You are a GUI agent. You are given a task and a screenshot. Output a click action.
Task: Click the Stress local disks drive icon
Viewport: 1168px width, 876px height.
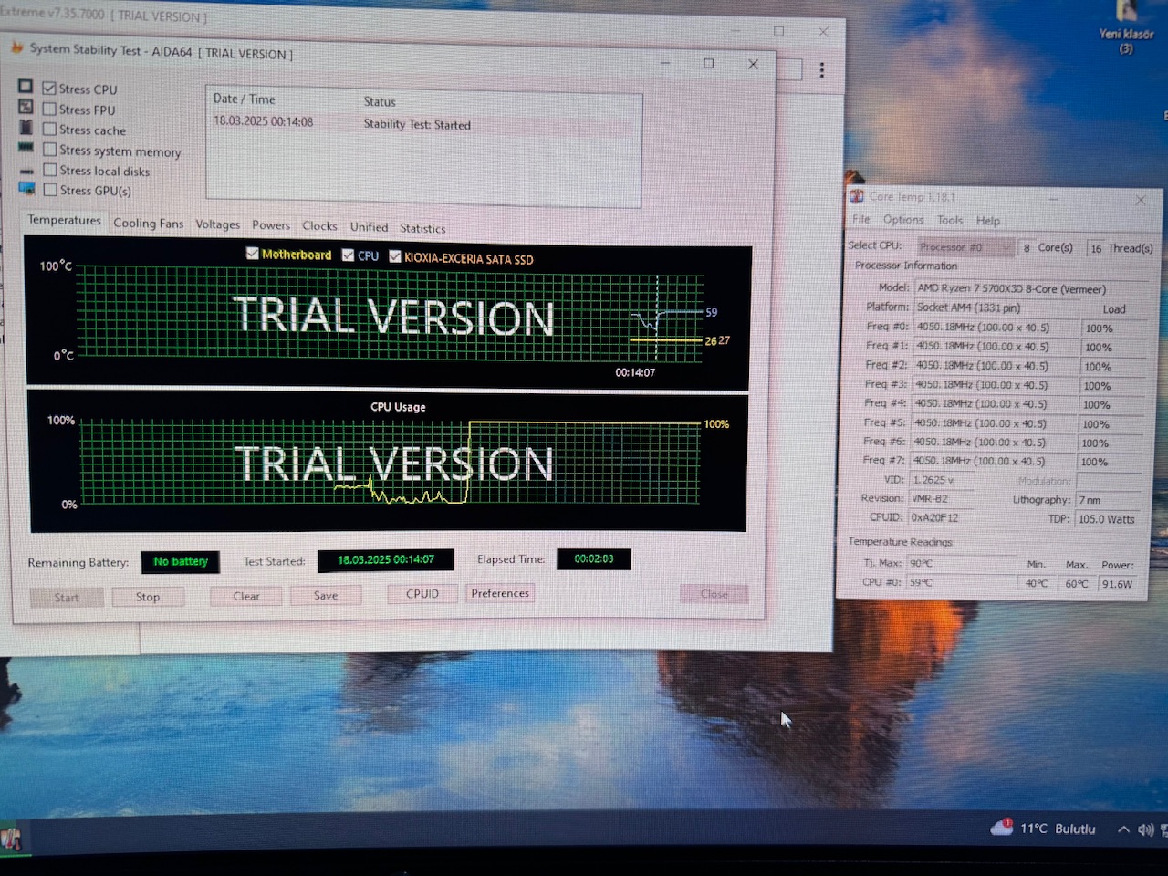[26, 170]
